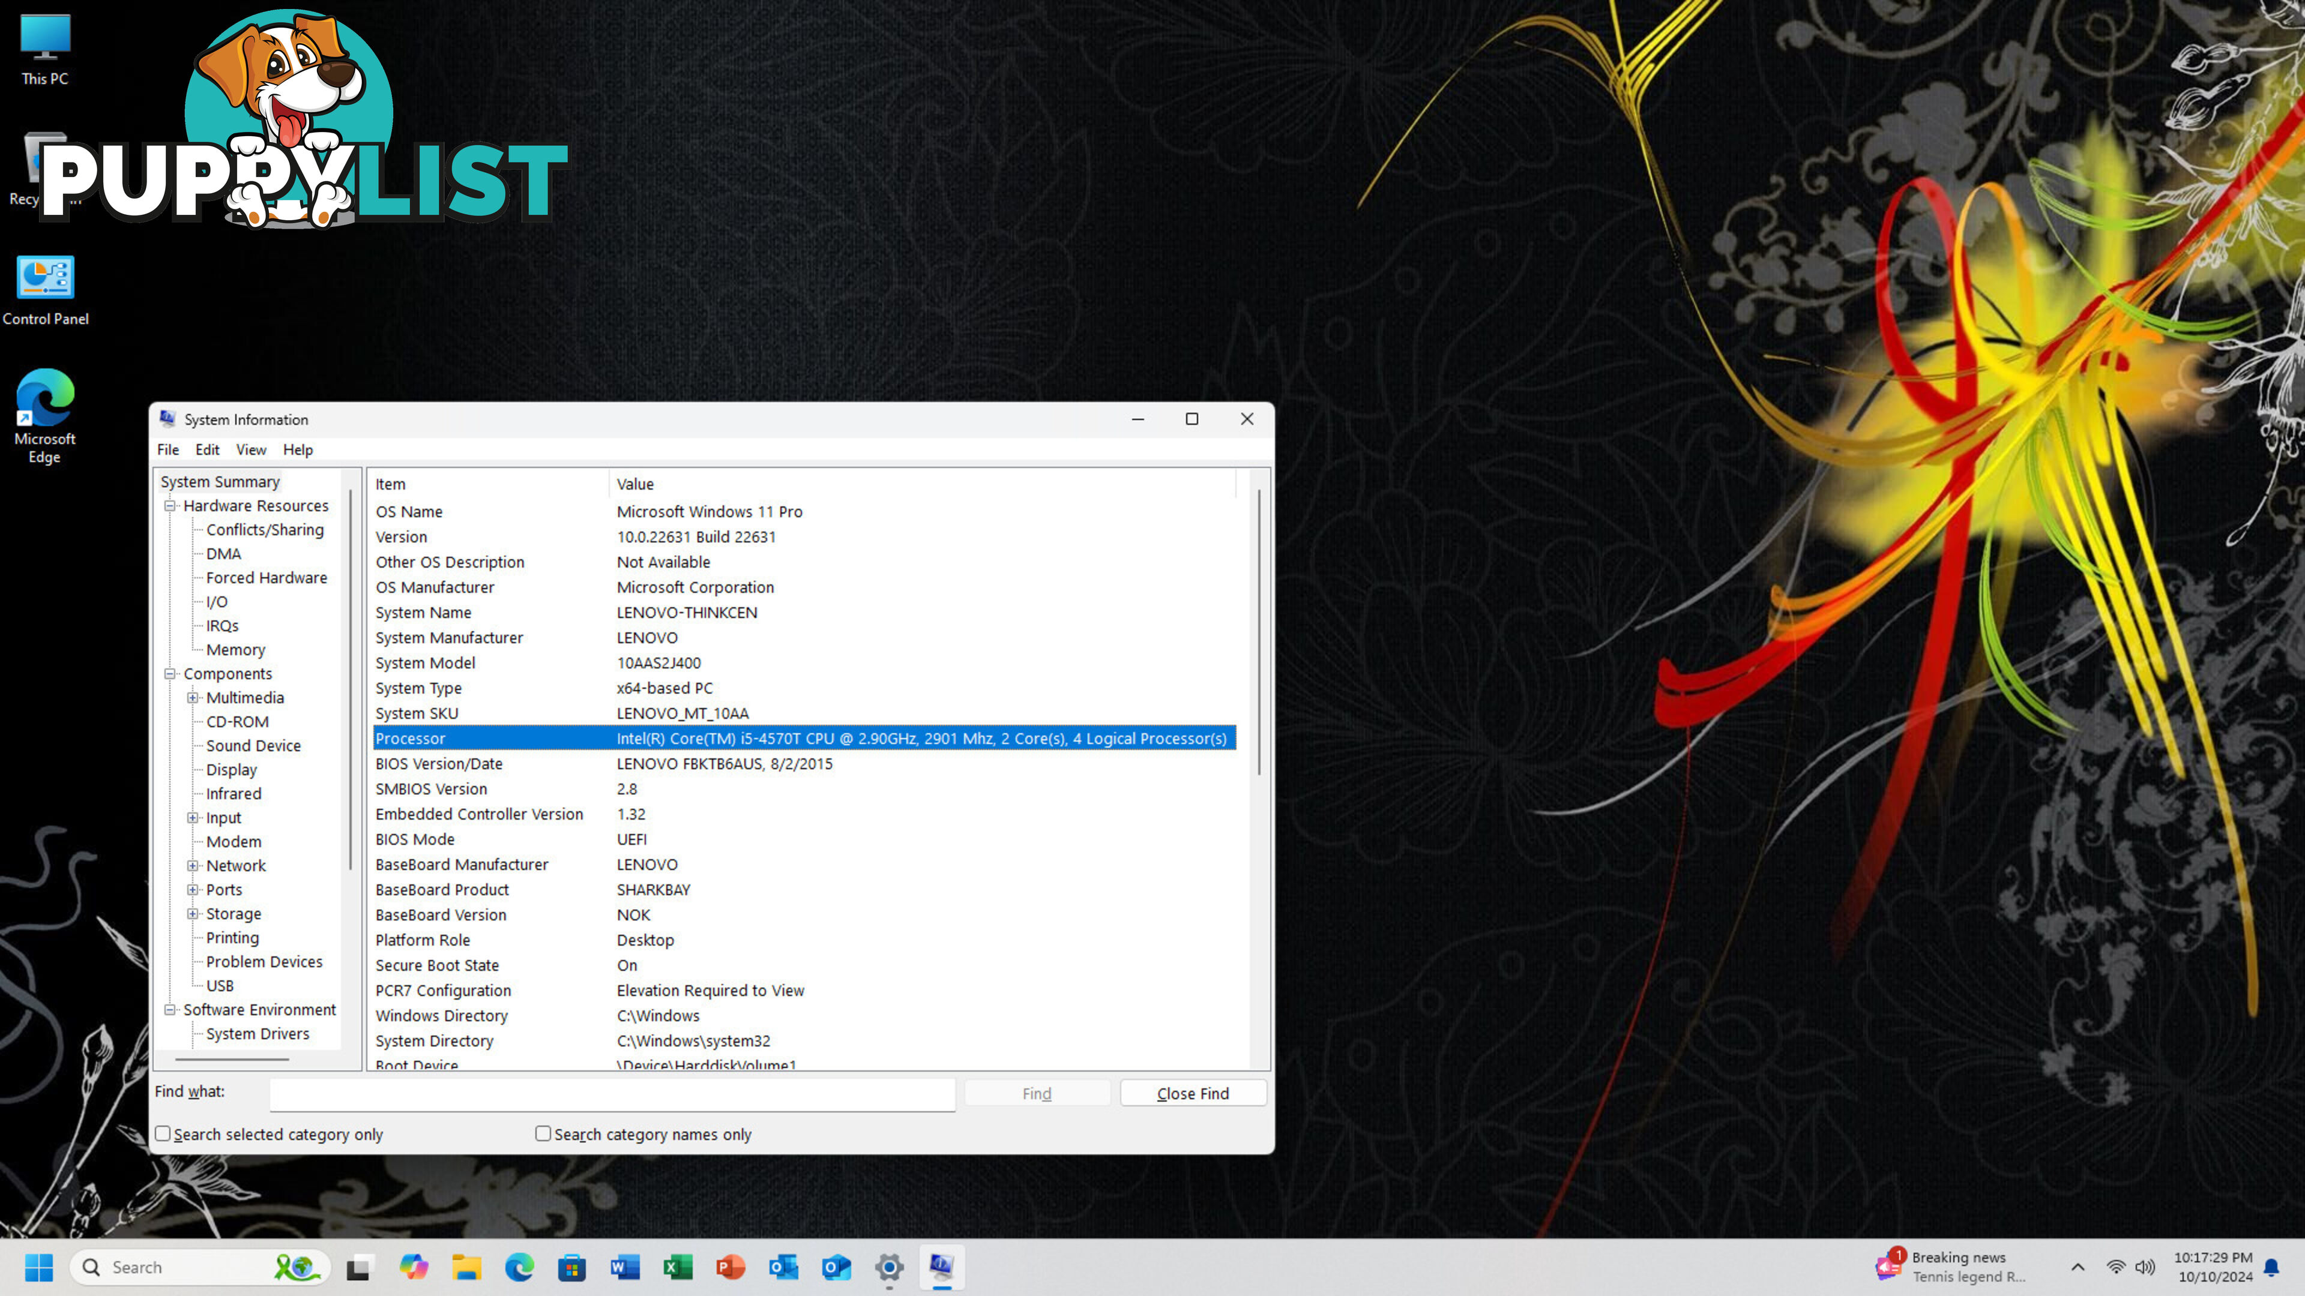This screenshot has width=2305, height=1296.
Task: Expand the Multimedia tree node
Action: 192,698
